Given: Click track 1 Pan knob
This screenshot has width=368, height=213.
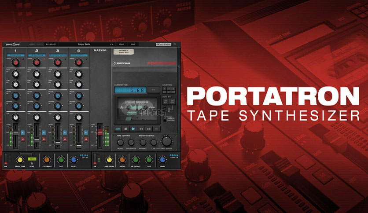Looking at the screenshot, I should [15, 117].
